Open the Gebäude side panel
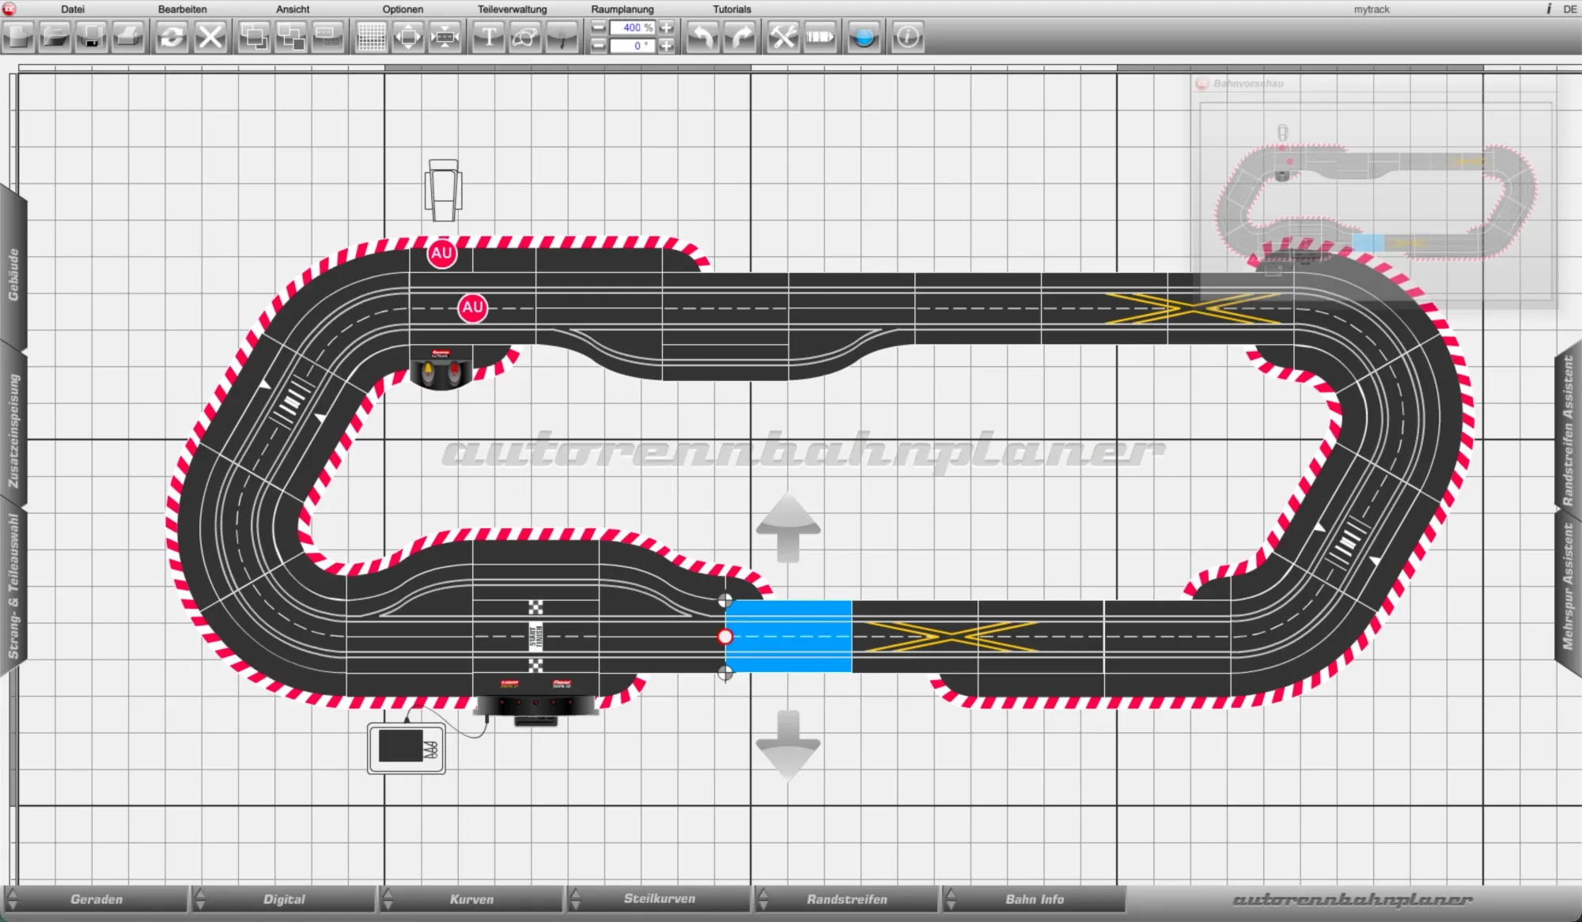 (x=13, y=274)
